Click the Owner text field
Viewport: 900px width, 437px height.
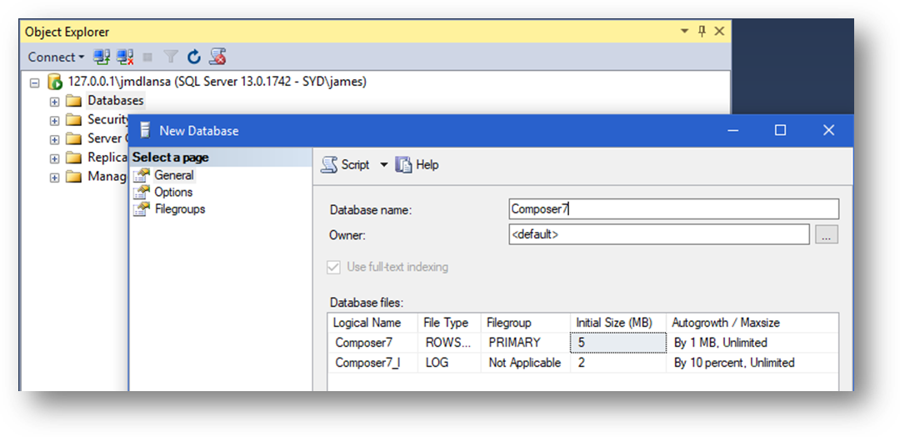[658, 235]
